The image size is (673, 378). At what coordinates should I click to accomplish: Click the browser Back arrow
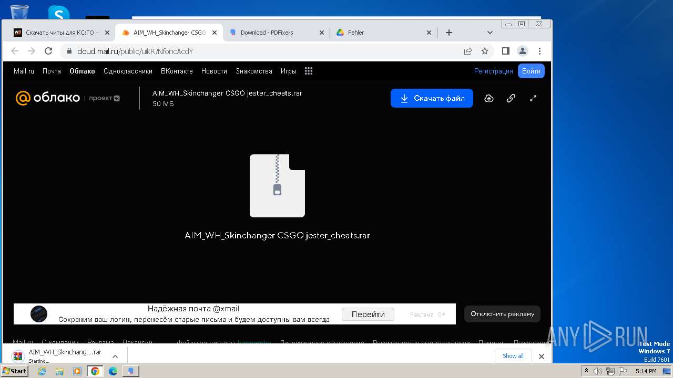tap(15, 51)
